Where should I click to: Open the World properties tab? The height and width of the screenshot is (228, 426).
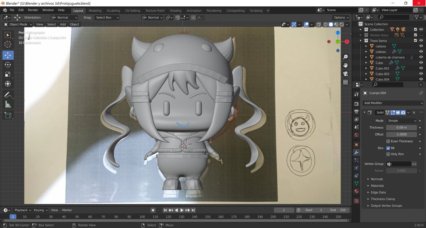tap(356, 135)
